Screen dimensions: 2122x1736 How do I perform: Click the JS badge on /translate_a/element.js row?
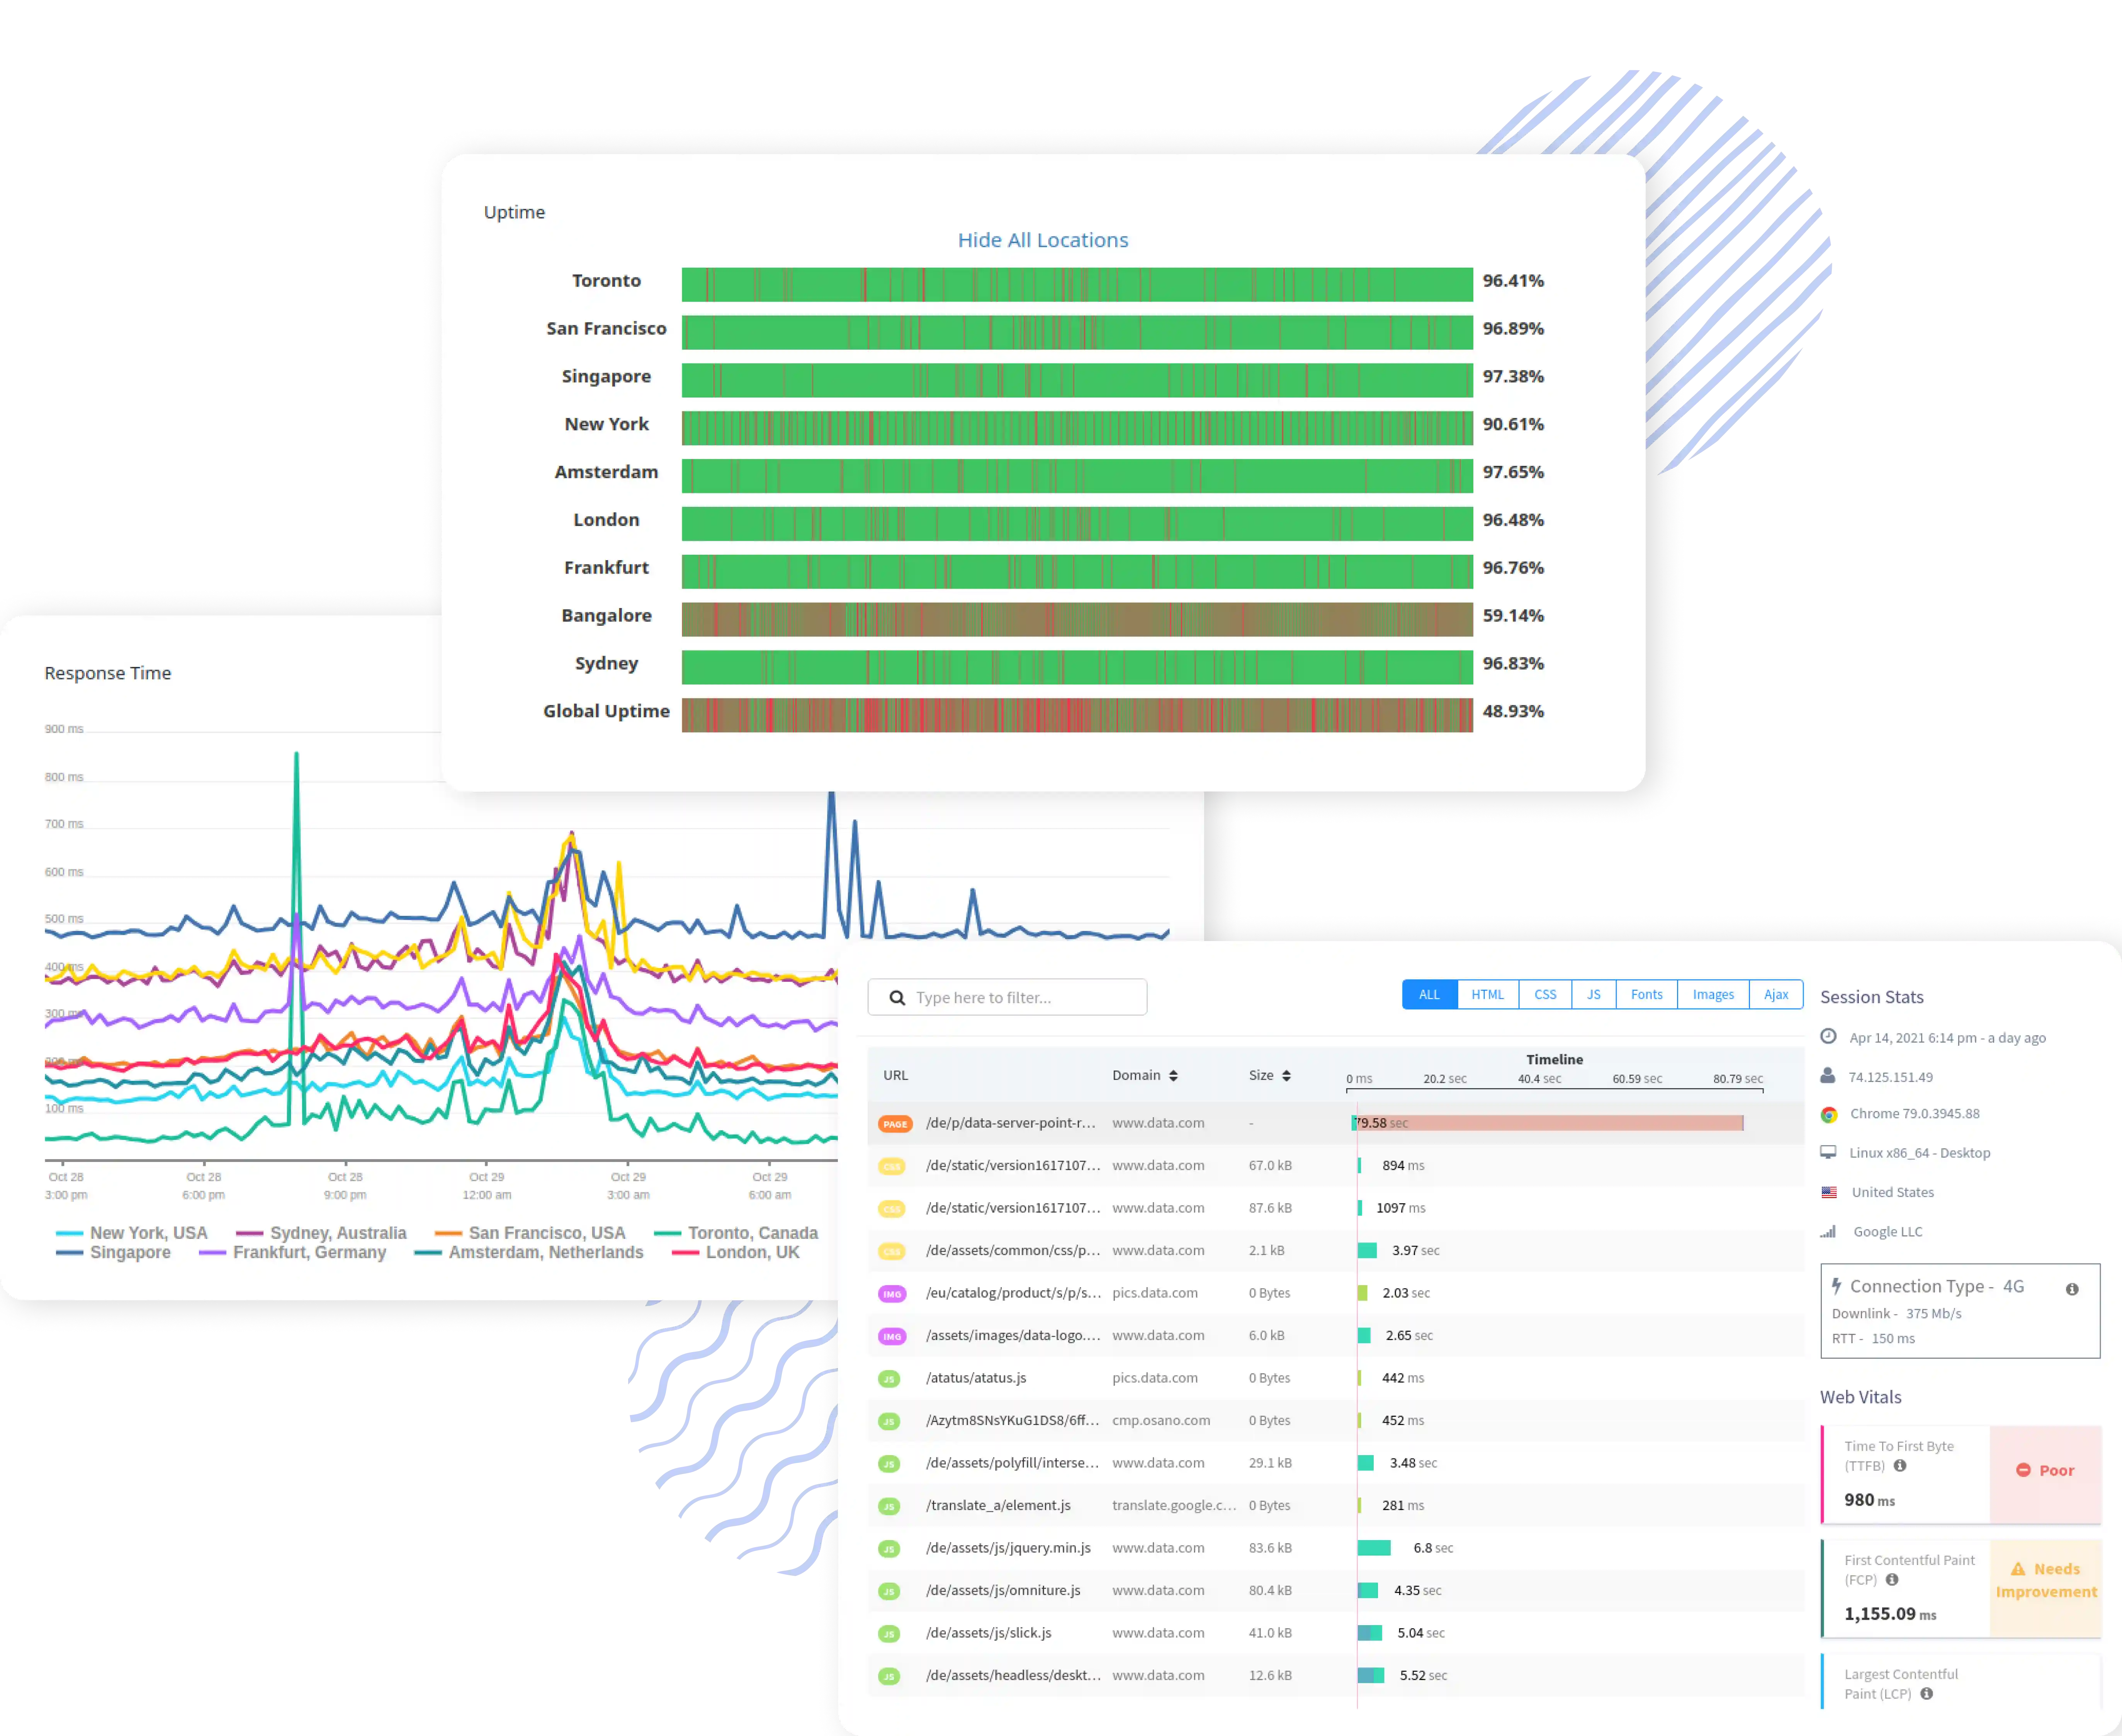click(888, 1506)
